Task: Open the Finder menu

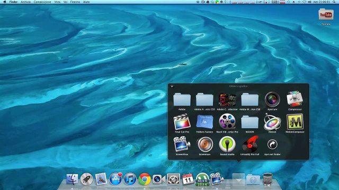Action: [x=13, y=2]
